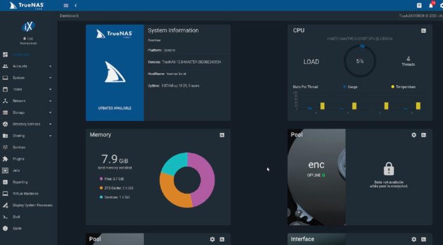Open the hamburger menu in top bar
The height and width of the screenshot is (245, 443).
(x=66, y=5)
